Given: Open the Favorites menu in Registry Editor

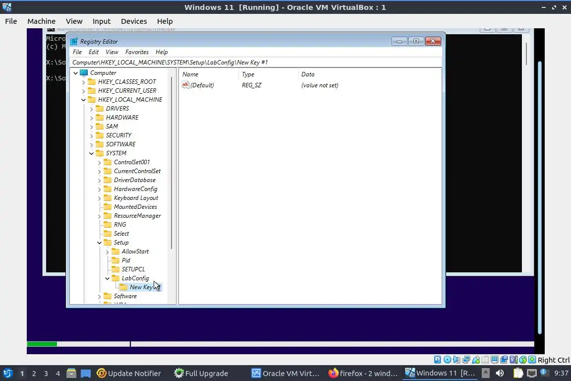Looking at the screenshot, I should click(137, 52).
